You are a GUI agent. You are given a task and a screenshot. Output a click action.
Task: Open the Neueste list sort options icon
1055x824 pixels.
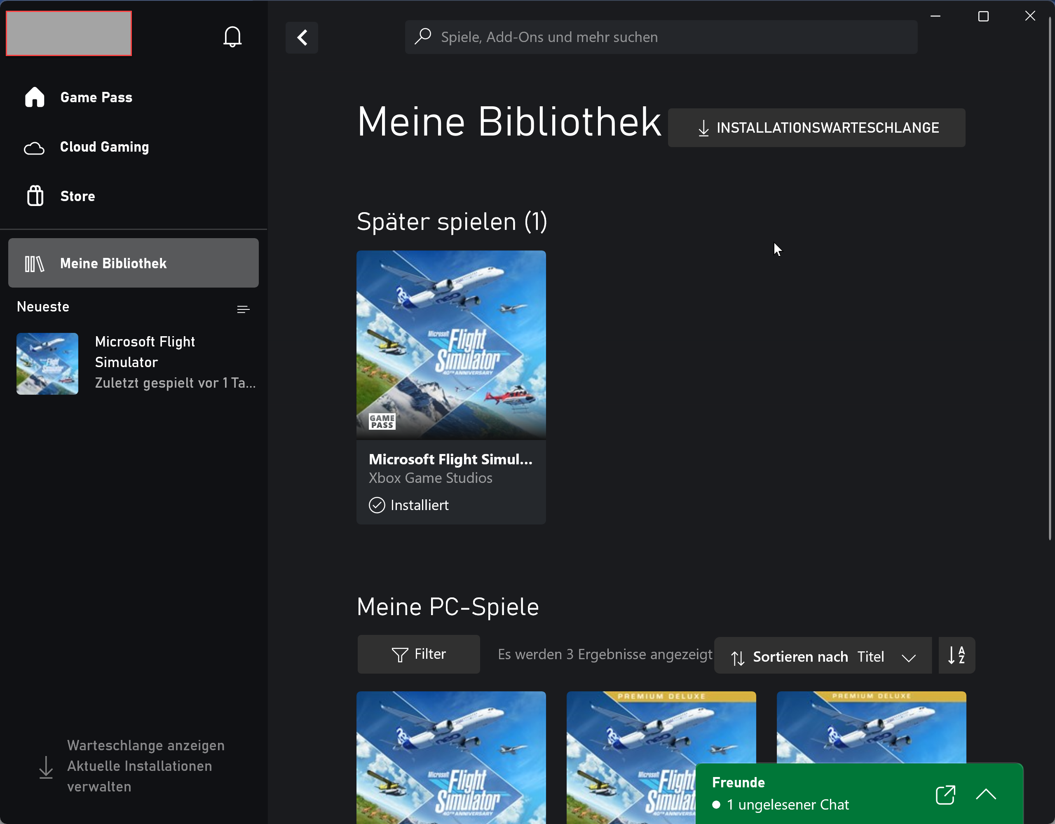click(x=243, y=309)
